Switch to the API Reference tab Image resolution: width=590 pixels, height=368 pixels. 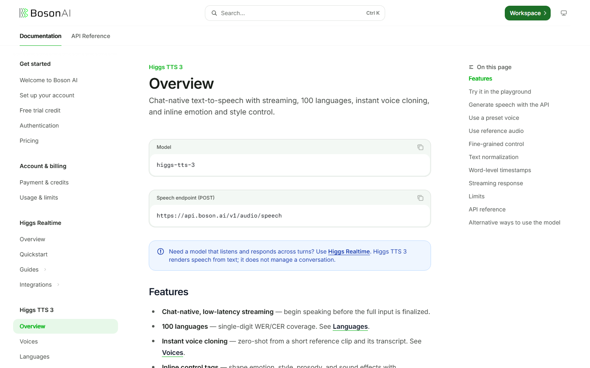(x=91, y=36)
